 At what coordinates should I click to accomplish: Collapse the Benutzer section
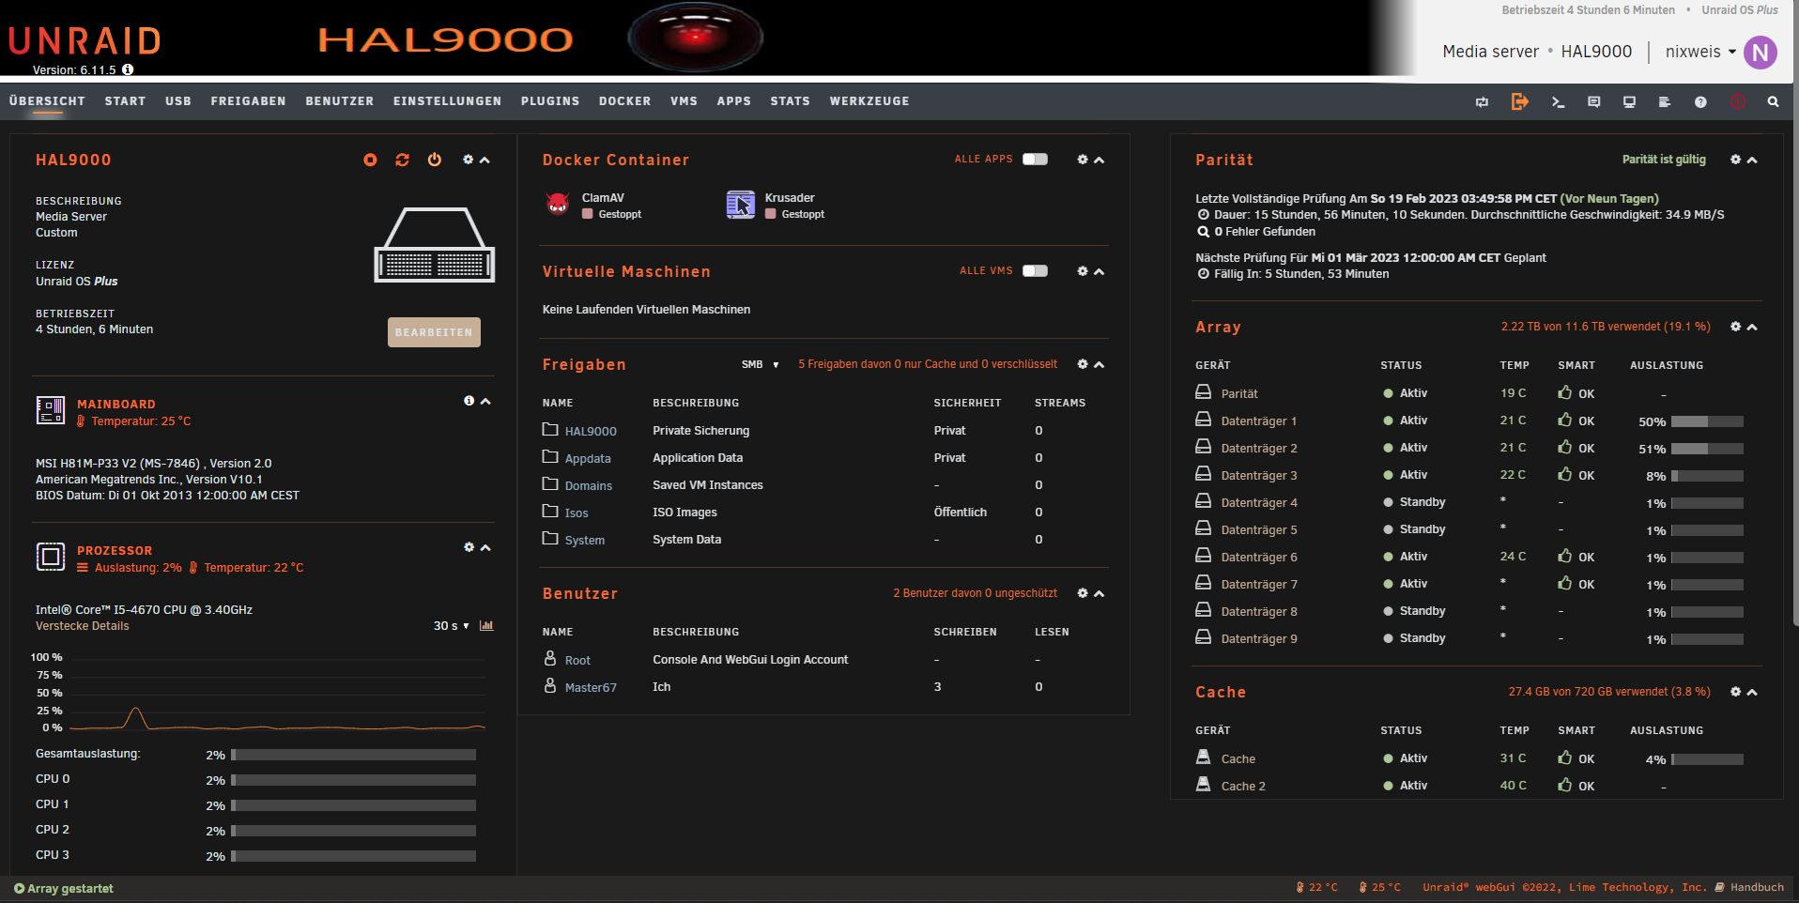[1099, 594]
